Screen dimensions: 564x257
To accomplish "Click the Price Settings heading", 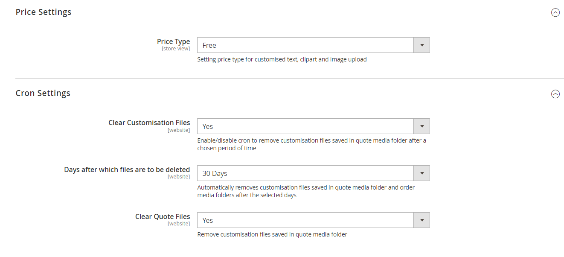I will coord(43,12).
